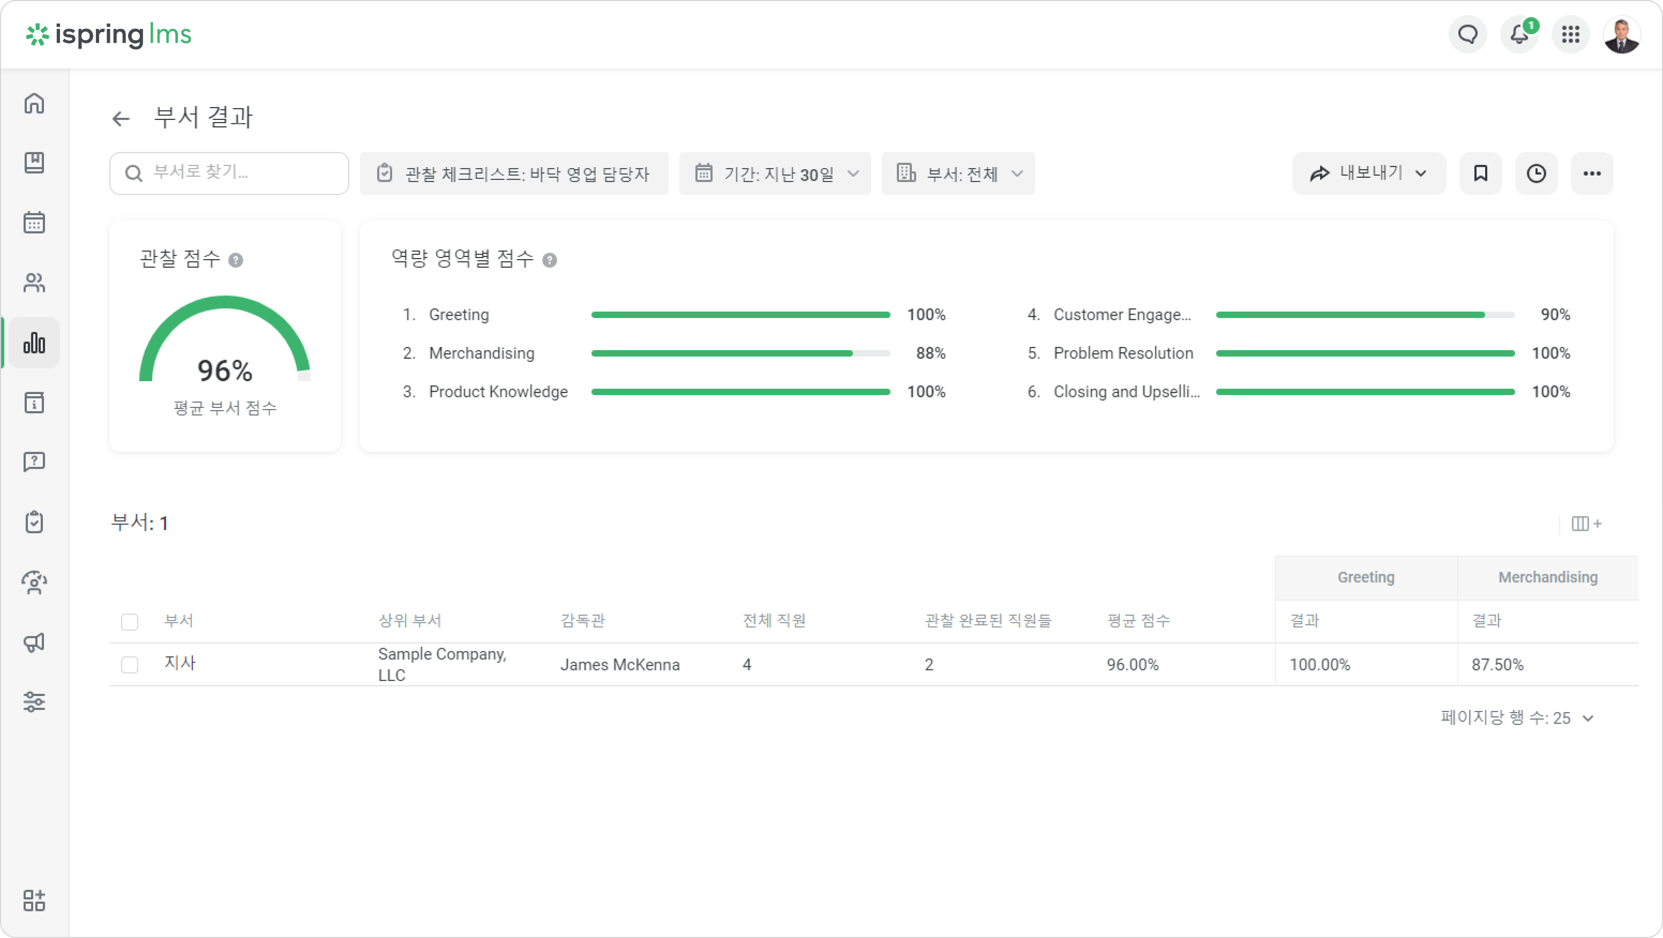Sort by the 전체 직원 column header

[x=774, y=621]
